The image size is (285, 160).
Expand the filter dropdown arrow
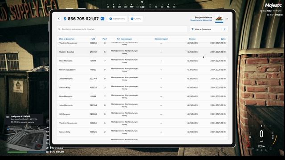224,29
